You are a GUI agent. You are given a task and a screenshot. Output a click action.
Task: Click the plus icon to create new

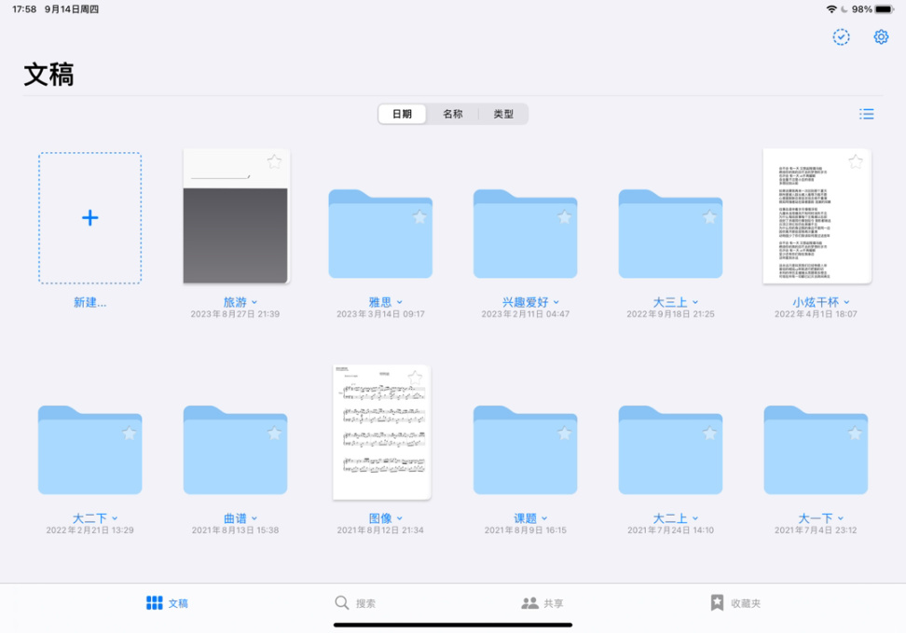click(90, 218)
